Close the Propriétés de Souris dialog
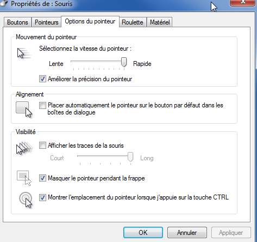The image size is (257, 242). [243, 3]
